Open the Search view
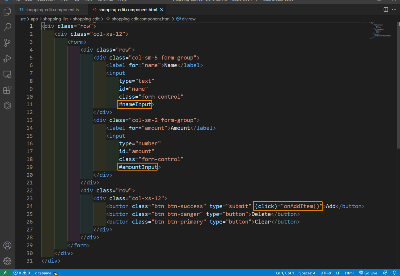The image size is (400, 276). pyautogui.click(x=7, y=27)
